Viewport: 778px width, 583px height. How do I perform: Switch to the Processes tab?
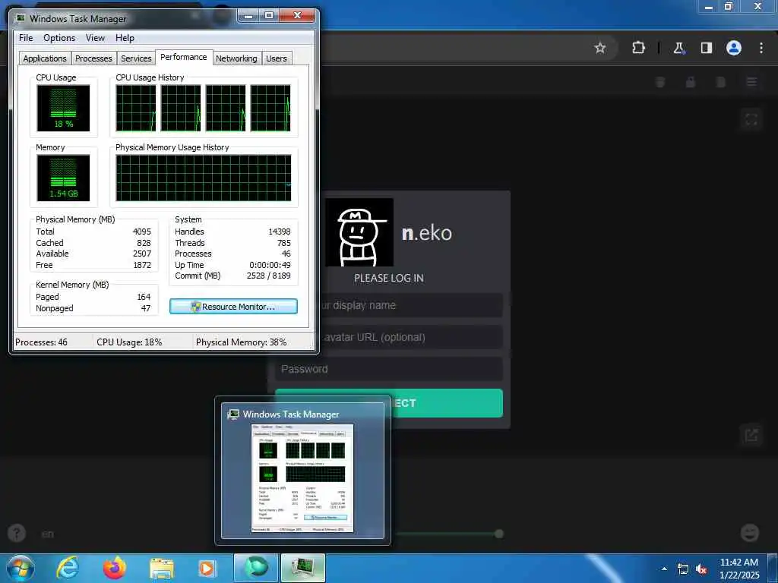click(x=93, y=58)
